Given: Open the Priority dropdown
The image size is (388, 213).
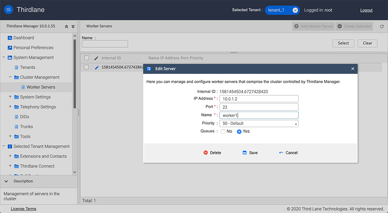Looking at the screenshot, I should pyautogui.click(x=259, y=123).
